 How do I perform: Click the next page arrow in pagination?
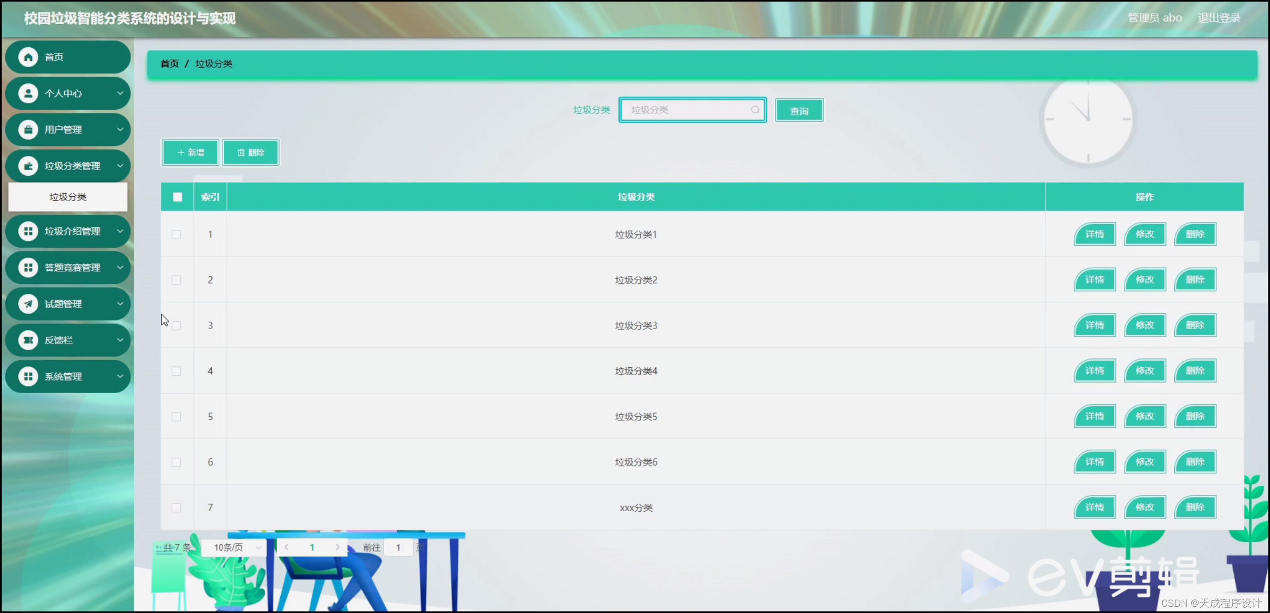pos(337,547)
